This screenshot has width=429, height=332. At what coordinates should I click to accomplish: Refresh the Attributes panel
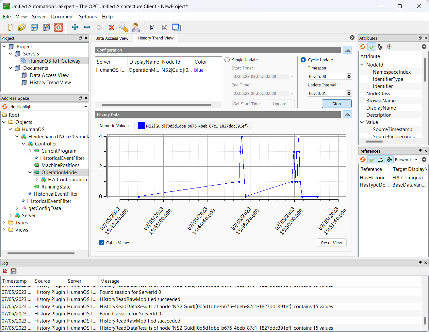pos(363,47)
